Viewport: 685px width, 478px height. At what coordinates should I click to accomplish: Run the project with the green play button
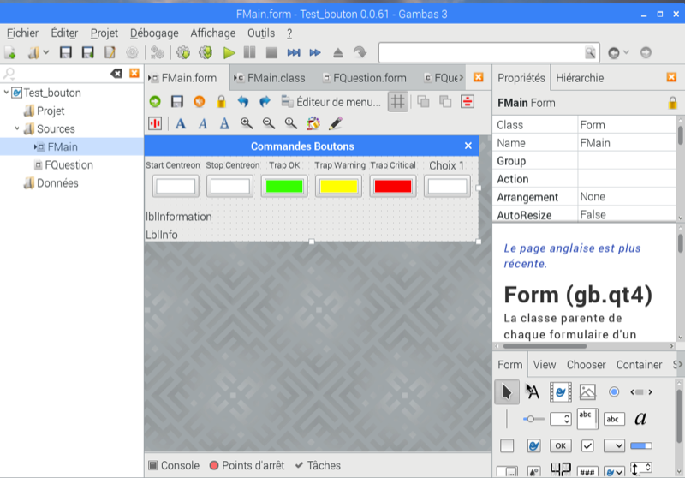point(229,53)
